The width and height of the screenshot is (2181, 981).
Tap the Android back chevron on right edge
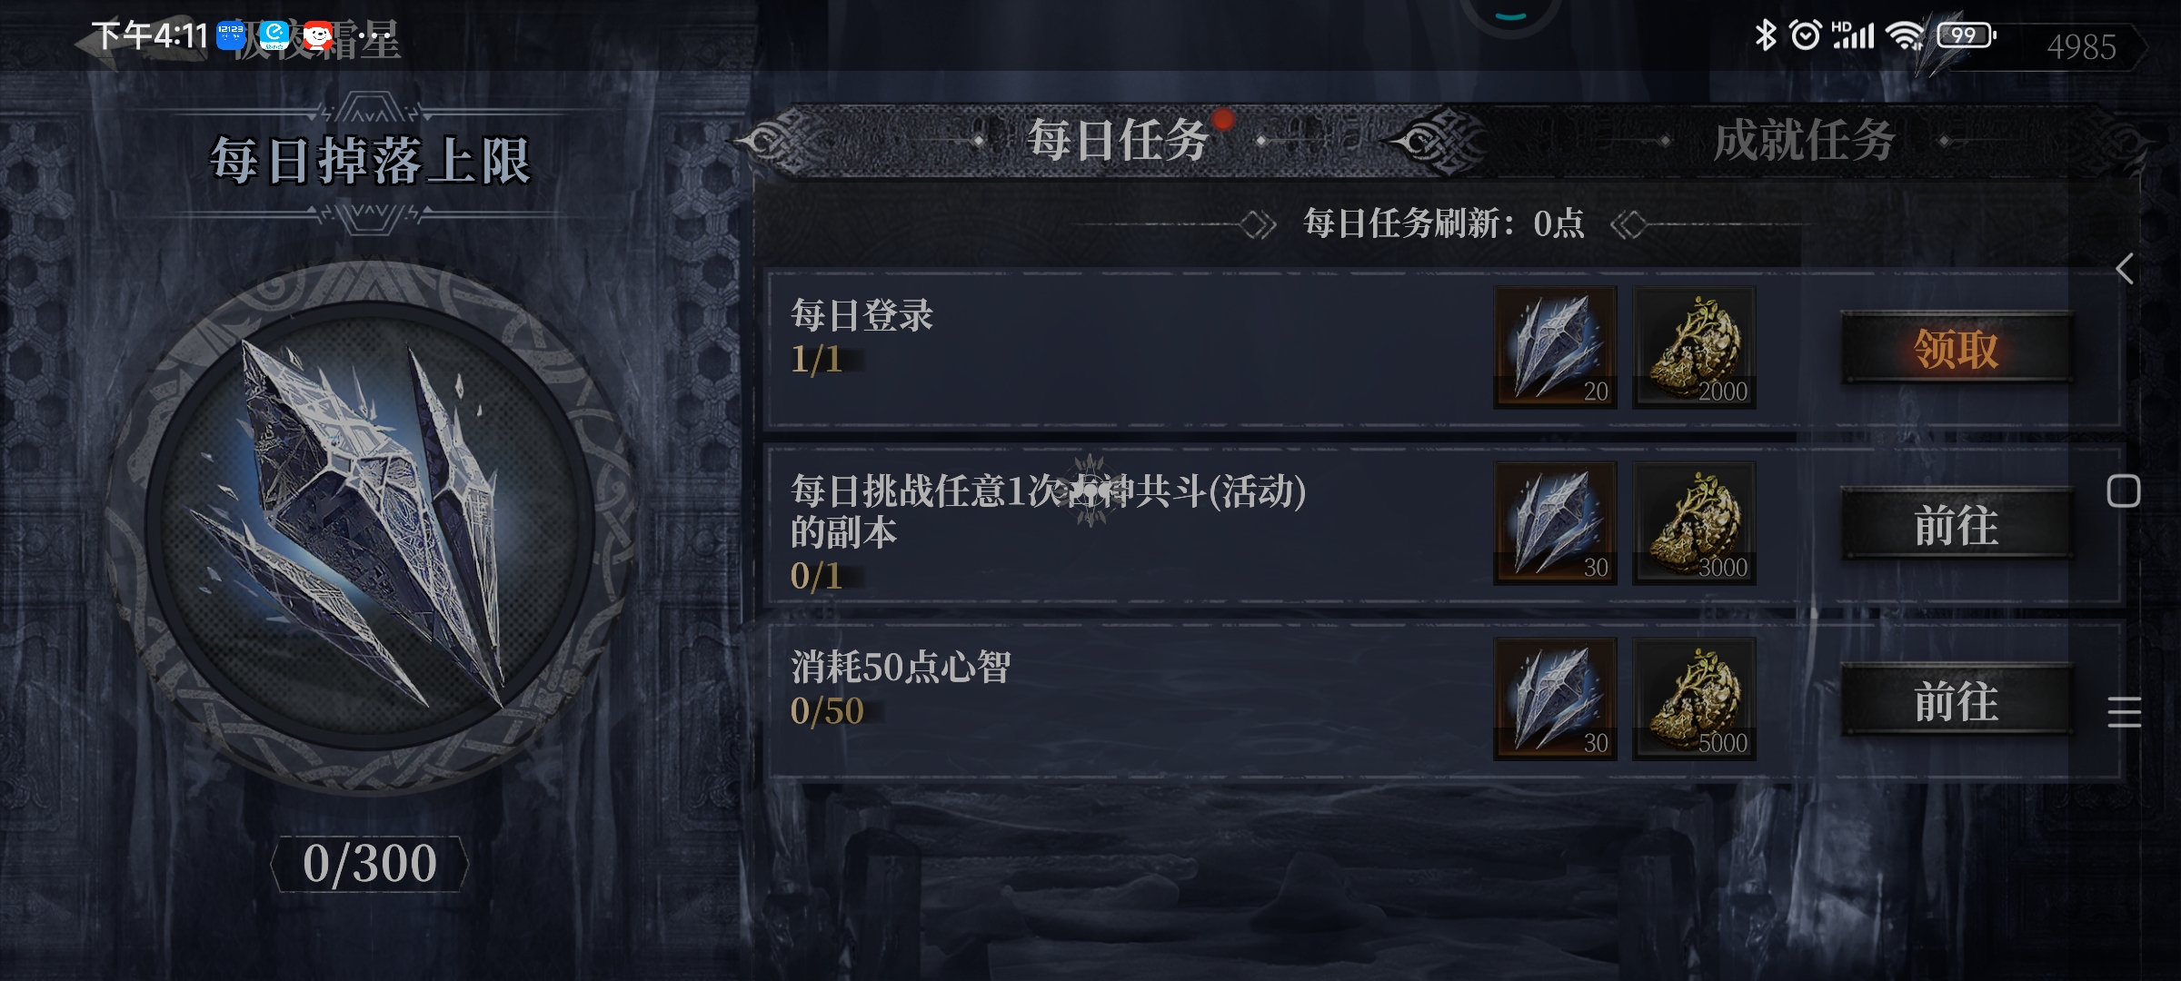tap(2125, 269)
